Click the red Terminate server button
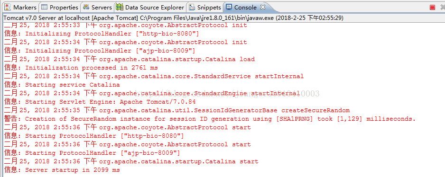This screenshot has width=445, height=177. 432,8
